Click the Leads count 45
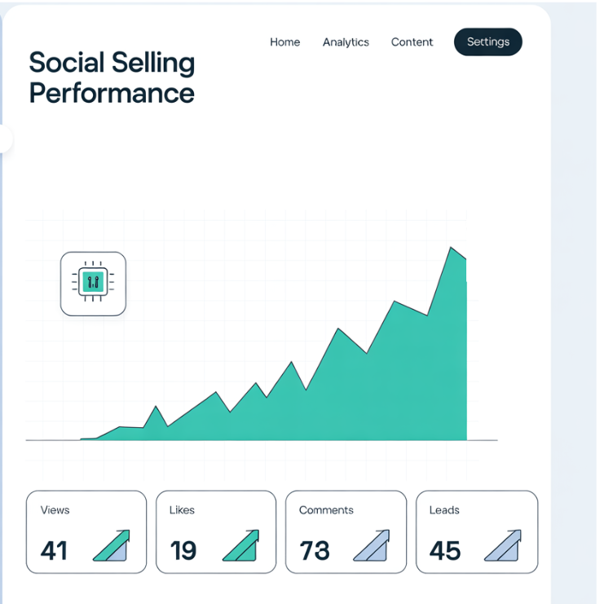Viewport: 604px width, 604px height. pos(445,551)
